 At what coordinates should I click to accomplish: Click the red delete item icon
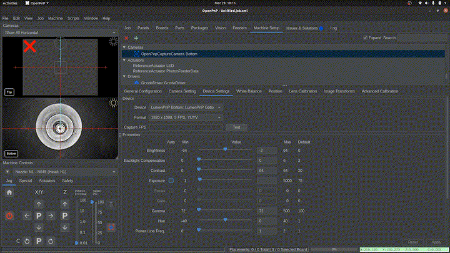[126, 38]
